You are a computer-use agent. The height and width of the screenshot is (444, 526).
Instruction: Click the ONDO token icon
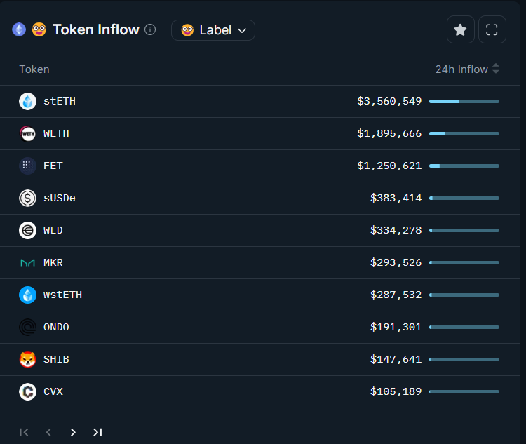(27, 327)
